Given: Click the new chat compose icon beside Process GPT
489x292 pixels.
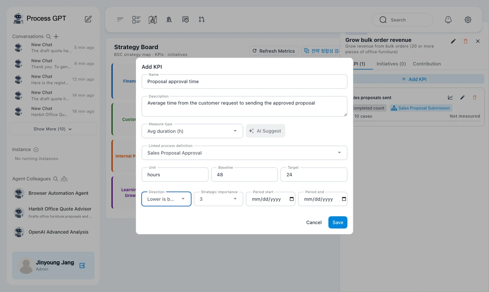Looking at the screenshot, I should (x=88, y=19).
